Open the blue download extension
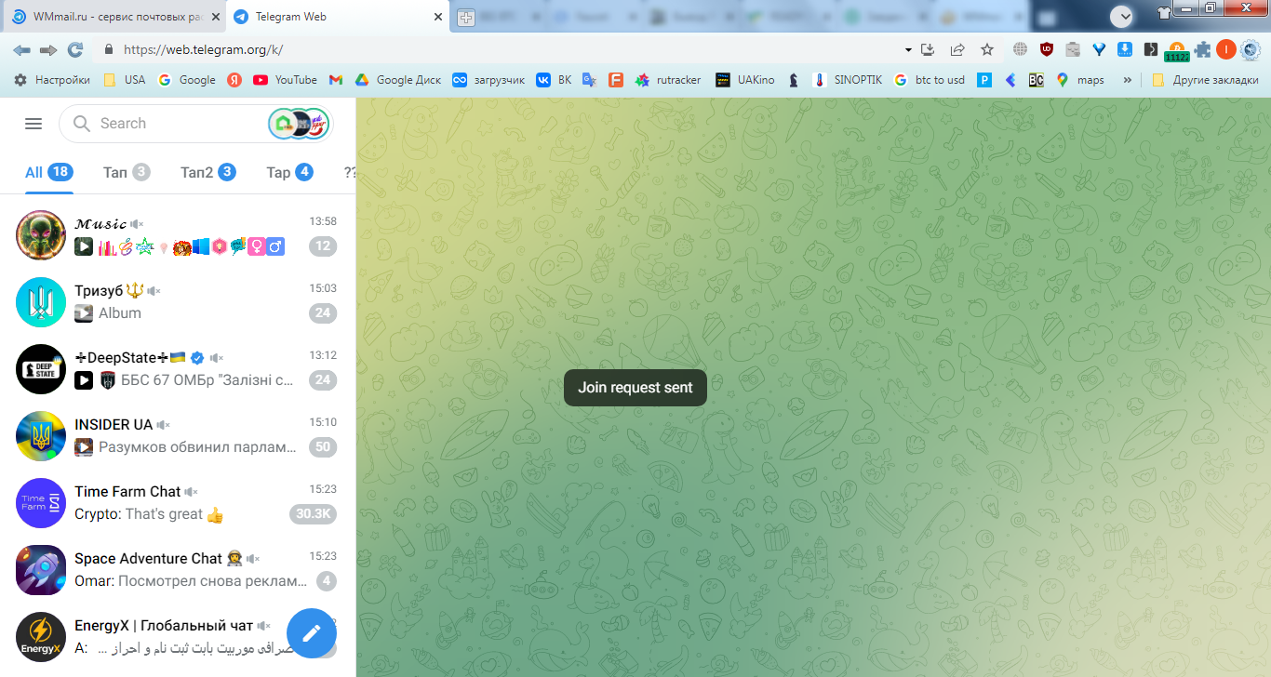The width and height of the screenshot is (1271, 677). 1124,49
